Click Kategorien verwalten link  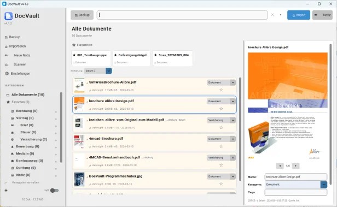pos(25,182)
